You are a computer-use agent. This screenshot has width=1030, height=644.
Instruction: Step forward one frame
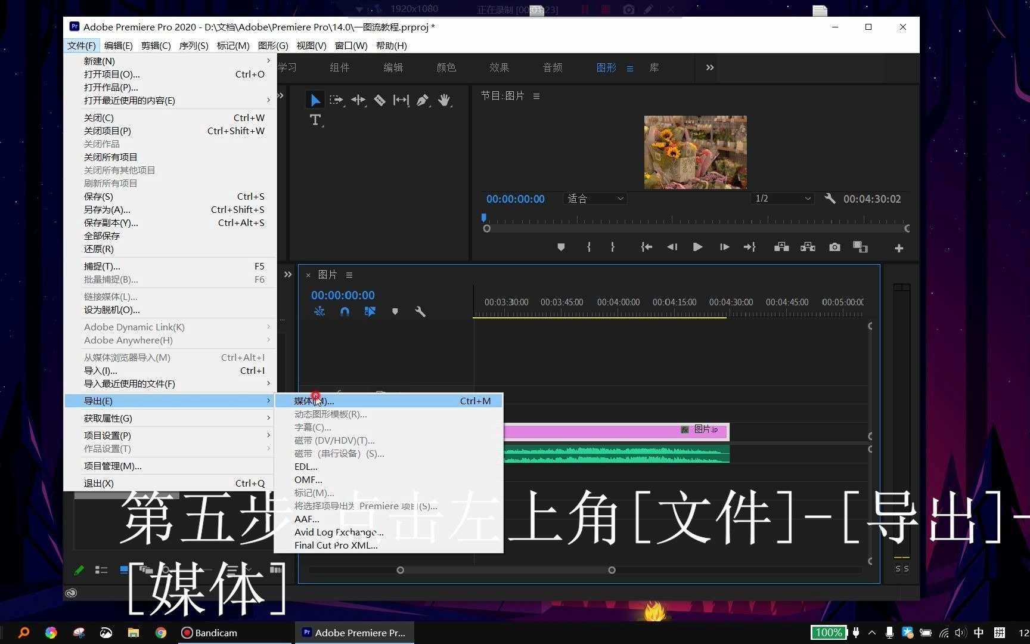(724, 247)
